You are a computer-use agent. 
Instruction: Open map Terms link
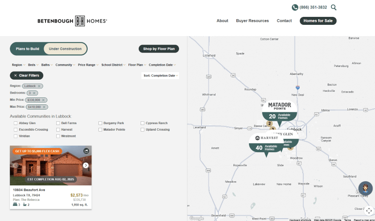click(x=347, y=220)
